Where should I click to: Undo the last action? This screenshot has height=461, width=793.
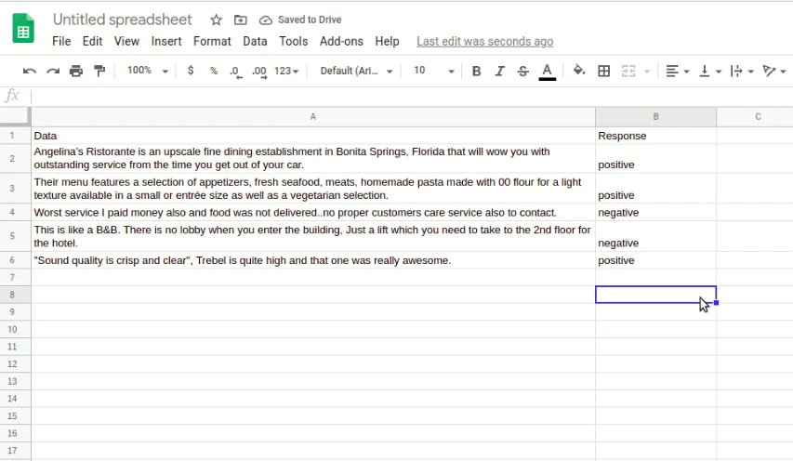pyautogui.click(x=30, y=72)
